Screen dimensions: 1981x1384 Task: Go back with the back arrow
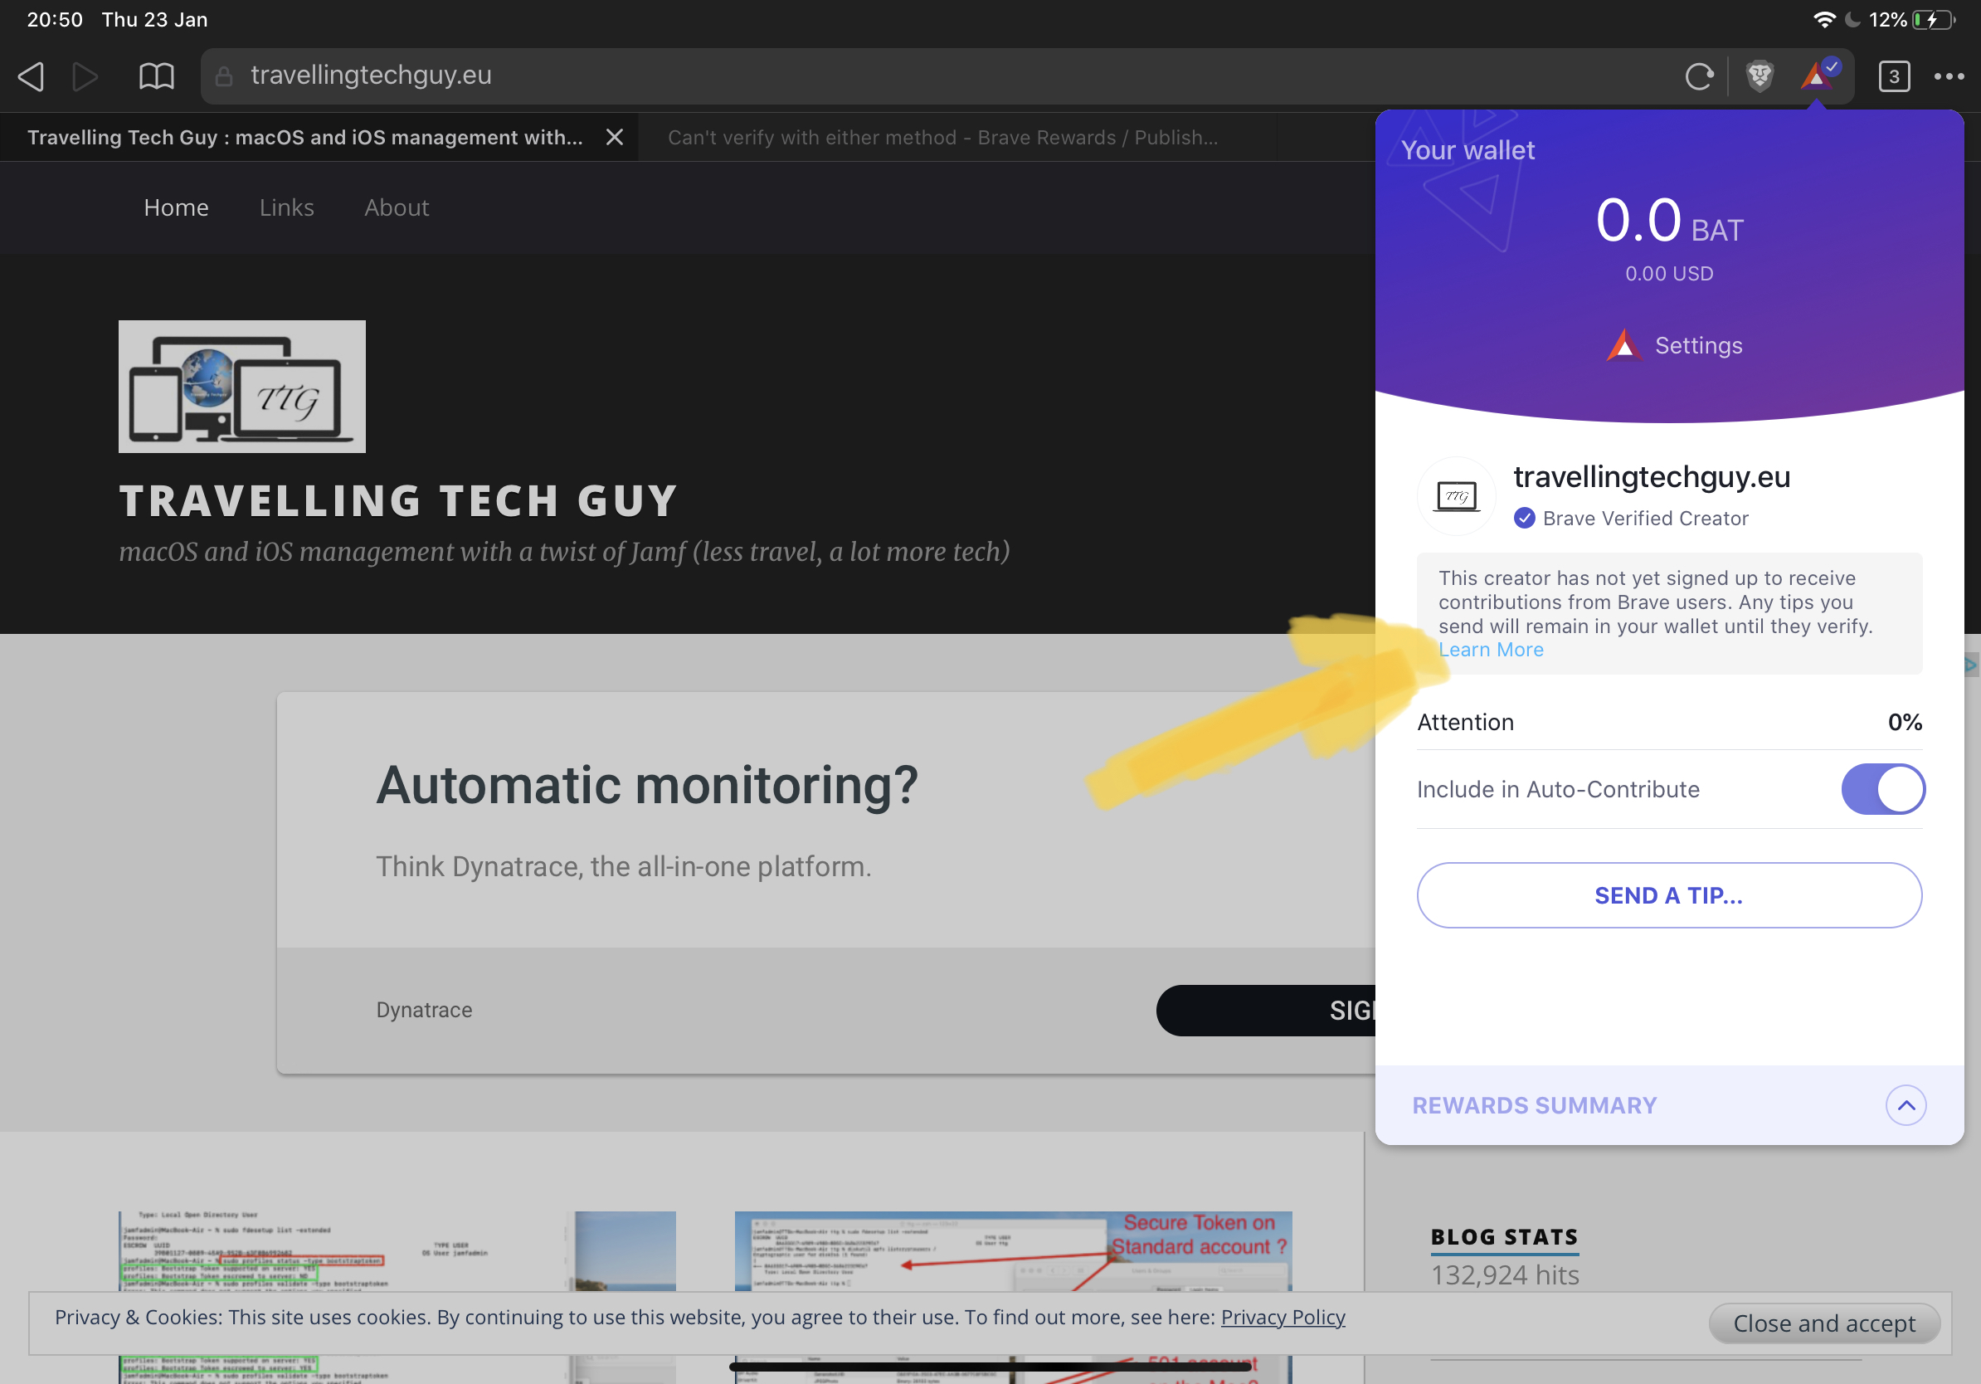(31, 77)
